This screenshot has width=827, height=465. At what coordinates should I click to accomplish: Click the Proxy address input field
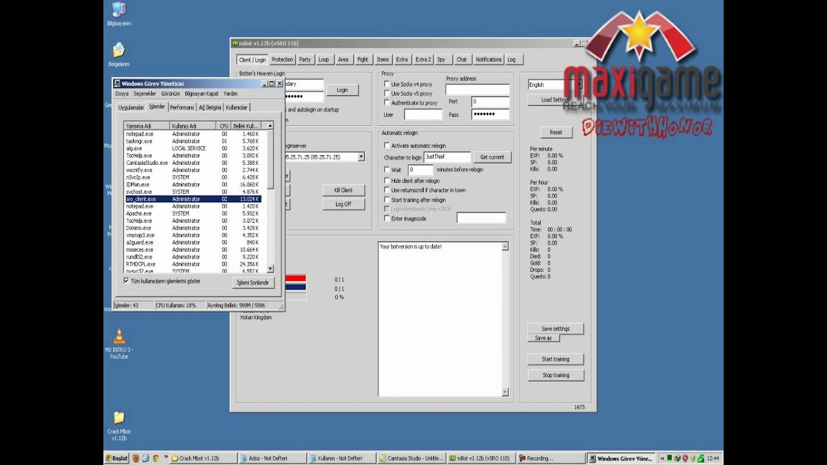[477, 90]
